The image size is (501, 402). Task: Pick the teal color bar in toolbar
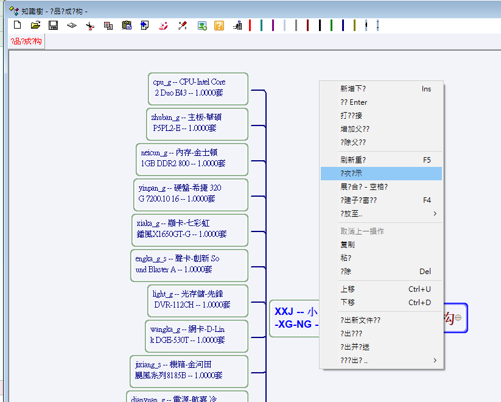261,25
